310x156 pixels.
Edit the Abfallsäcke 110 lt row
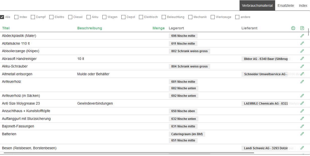[302, 43]
